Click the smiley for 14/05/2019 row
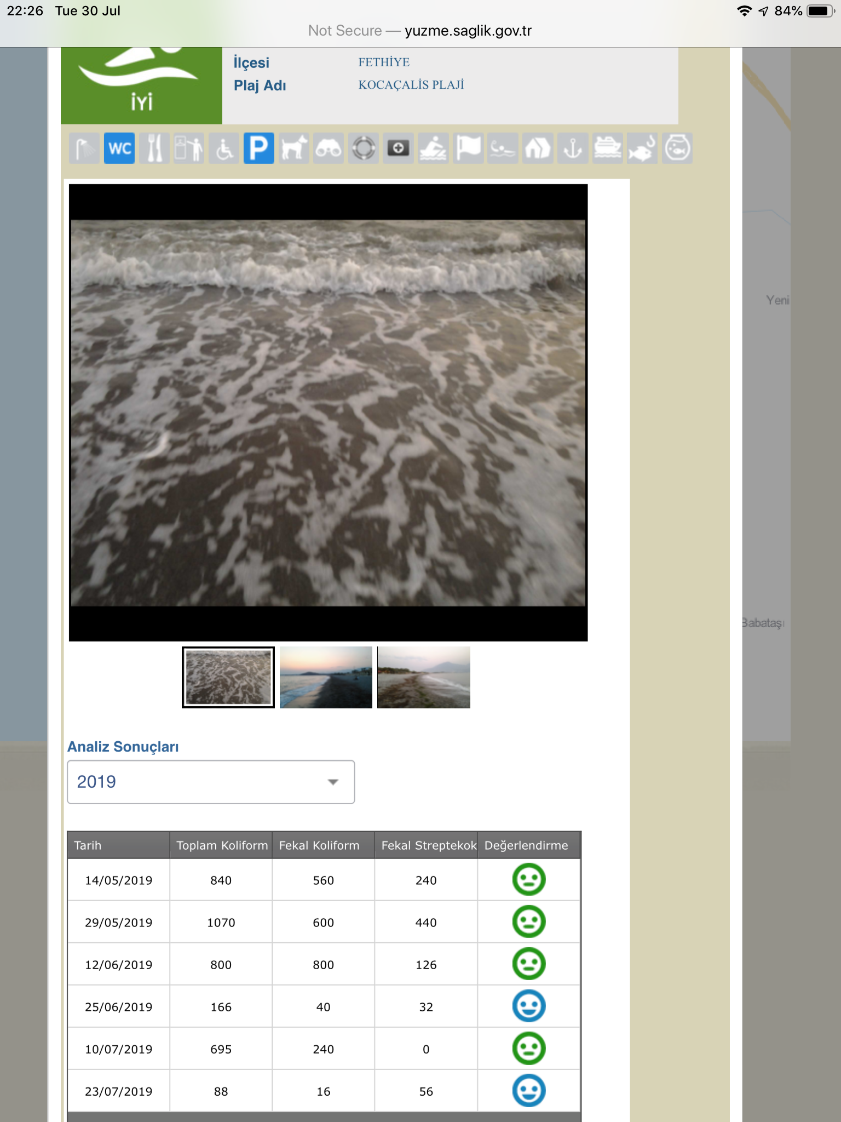 point(529,879)
